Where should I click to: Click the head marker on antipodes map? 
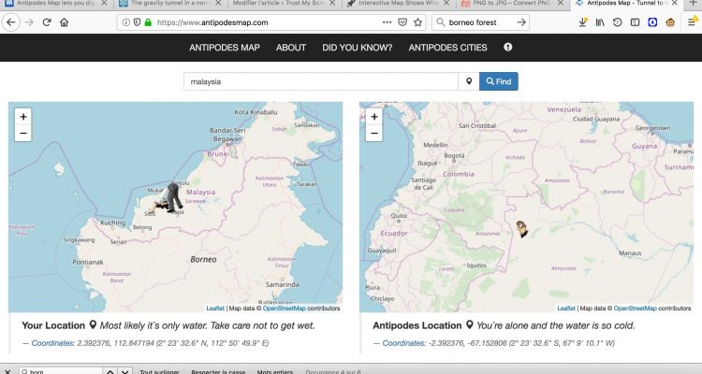point(521,228)
